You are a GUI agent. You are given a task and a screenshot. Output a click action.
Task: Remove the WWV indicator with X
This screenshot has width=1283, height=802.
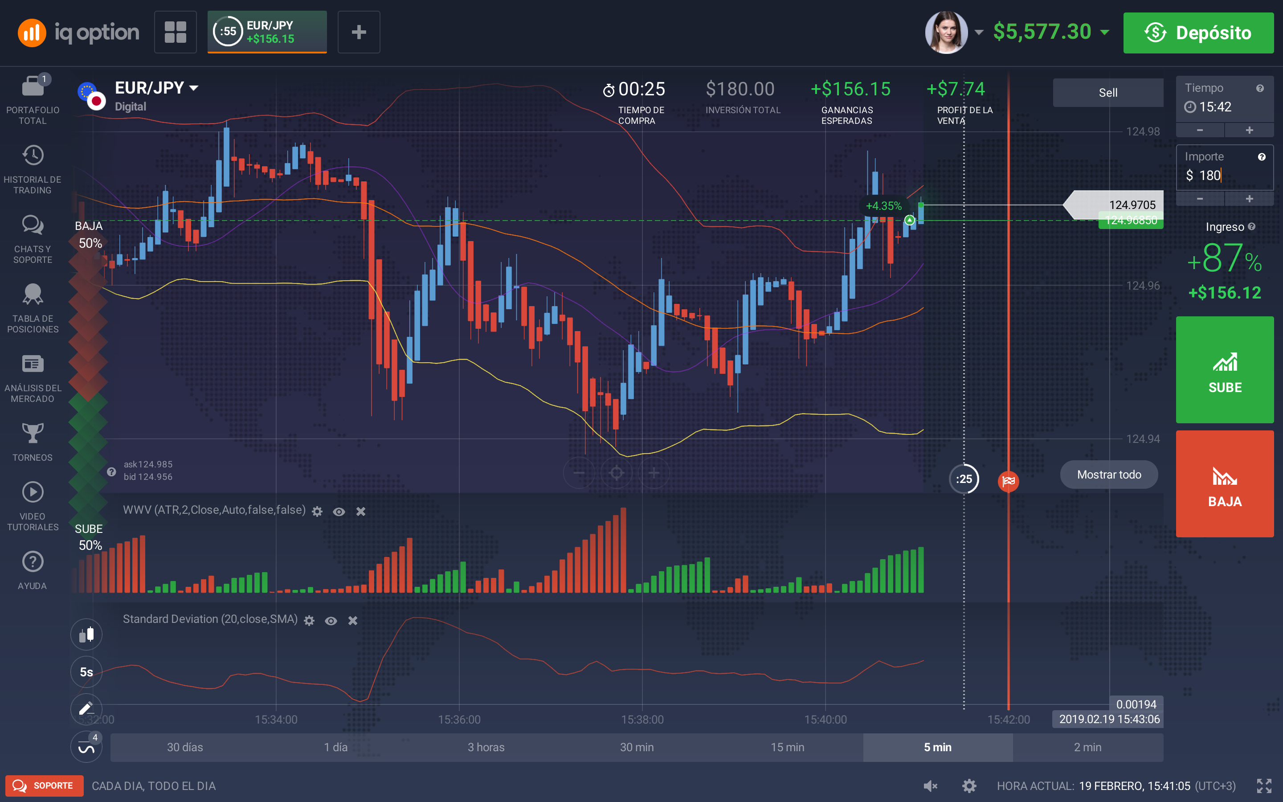pos(361,511)
